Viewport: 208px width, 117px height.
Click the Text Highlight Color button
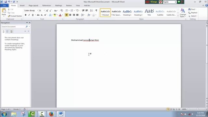55,15
